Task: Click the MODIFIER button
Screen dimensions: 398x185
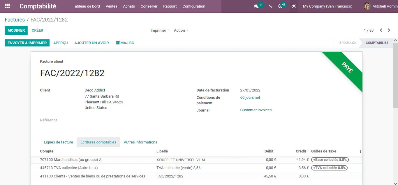Action: tap(16, 30)
